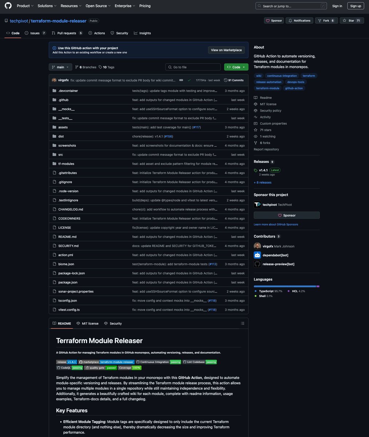Focus the Go to file input
Image resolution: width=369 pixels, height=437 pixels.
click(x=193, y=67)
